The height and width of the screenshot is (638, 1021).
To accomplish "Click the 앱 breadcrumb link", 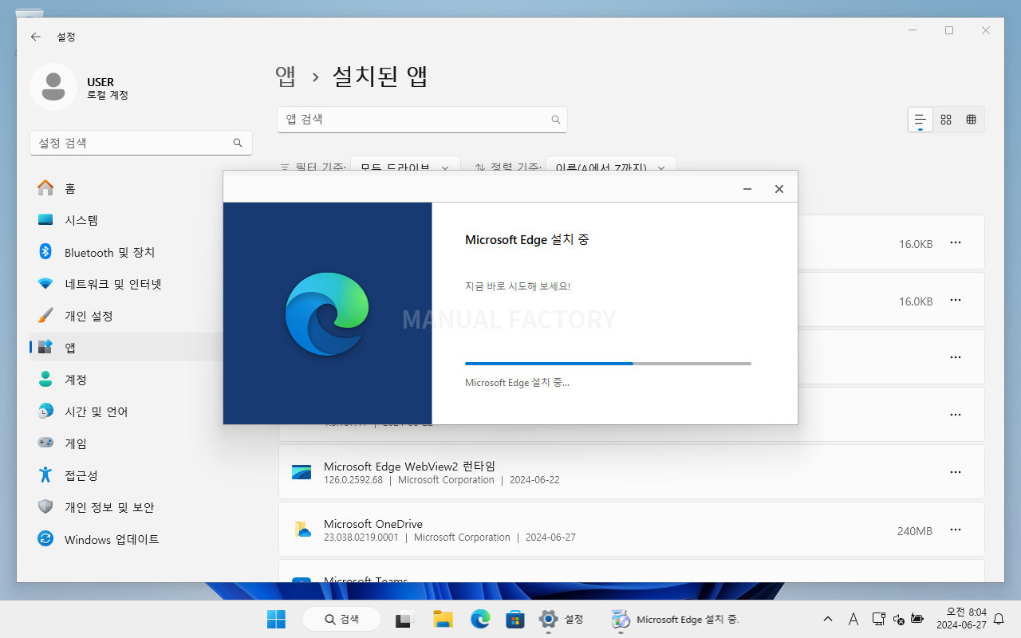I will (286, 77).
